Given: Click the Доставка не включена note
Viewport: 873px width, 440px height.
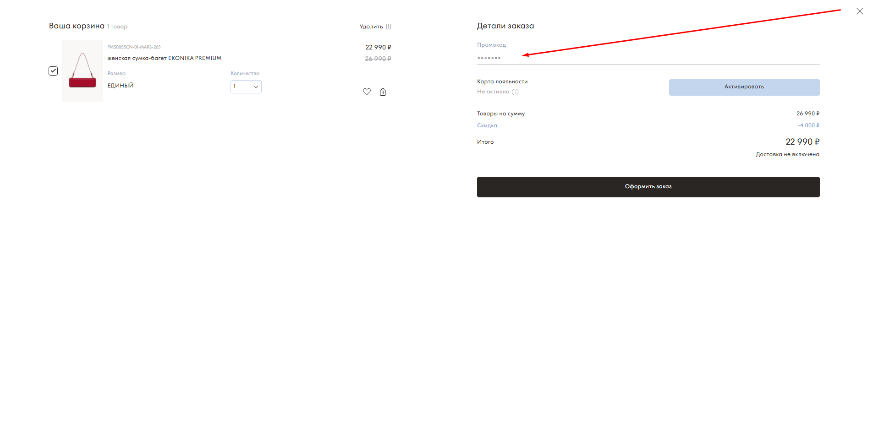Looking at the screenshot, I should 787,154.
